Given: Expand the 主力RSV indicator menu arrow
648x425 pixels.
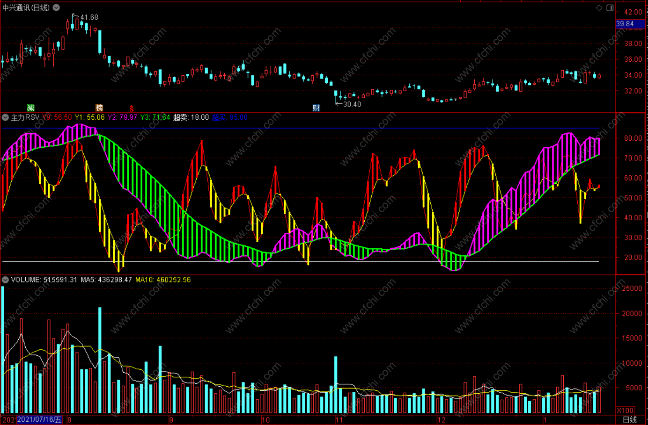Looking at the screenshot, I should pyautogui.click(x=5, y=117).
